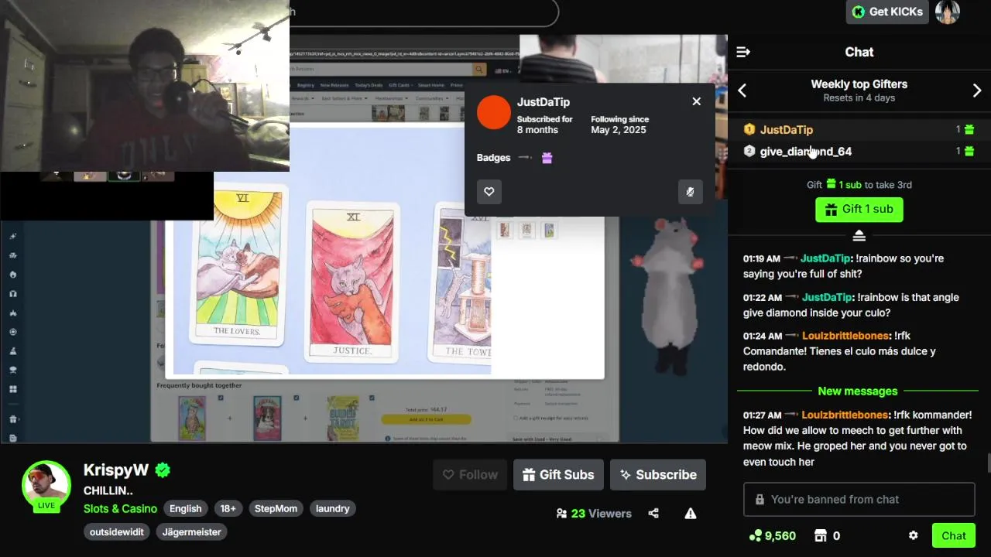Viewport: 991px width, 557px height.
Task: Click the share stream icon
Action: click(653, 514)
